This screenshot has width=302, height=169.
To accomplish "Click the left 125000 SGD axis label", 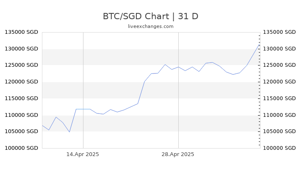I will [x=21, y=65].
